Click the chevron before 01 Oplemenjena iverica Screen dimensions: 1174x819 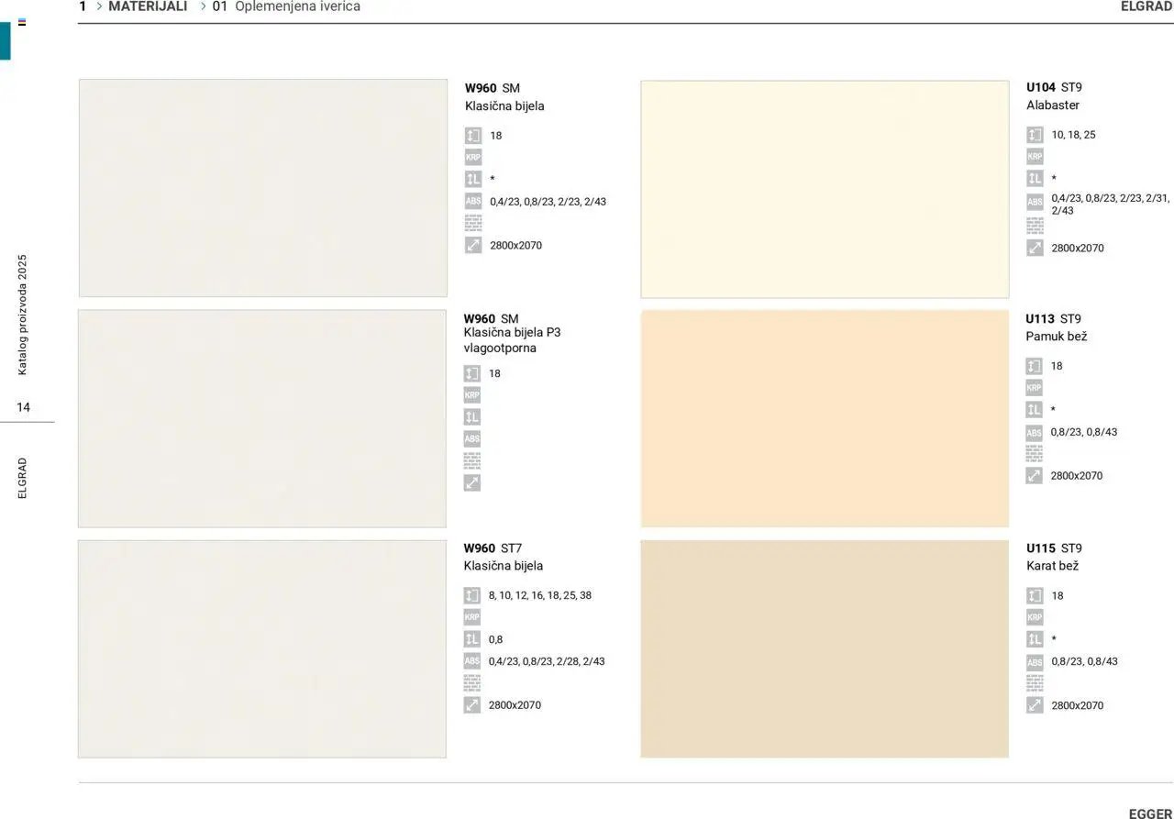(x=203, y=6)
